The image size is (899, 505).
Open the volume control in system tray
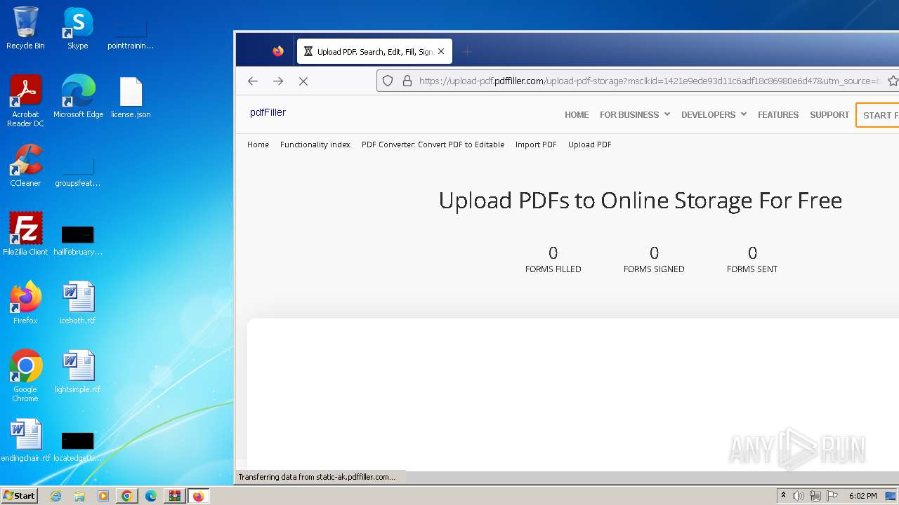tap(799, 496)
